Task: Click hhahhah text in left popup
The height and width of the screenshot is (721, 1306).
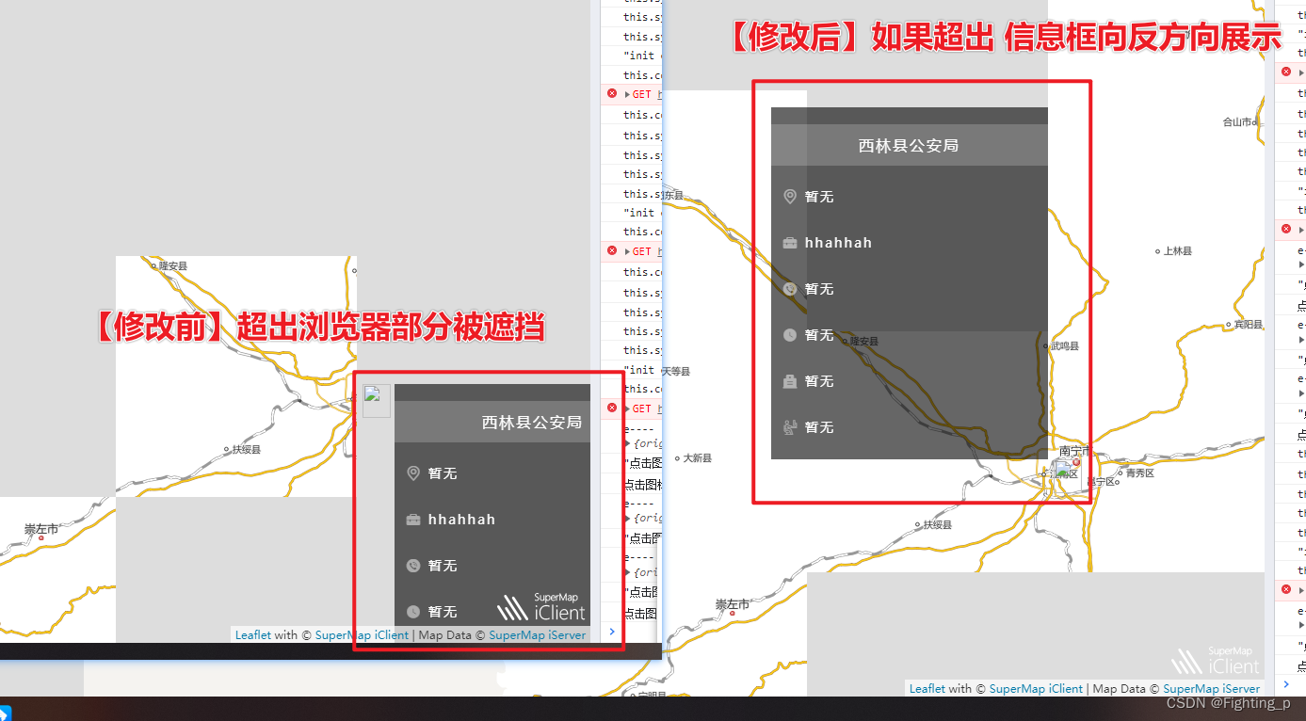Action: pyautogui.click(x=461, y=520)
